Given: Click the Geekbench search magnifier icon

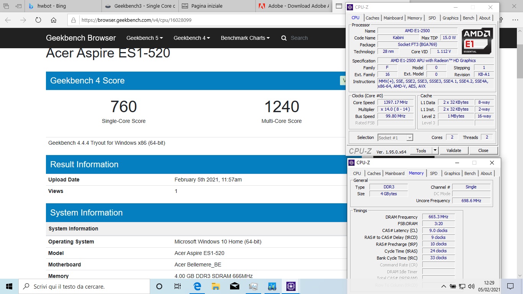Looking at the screenshot, I should [284, 38].
